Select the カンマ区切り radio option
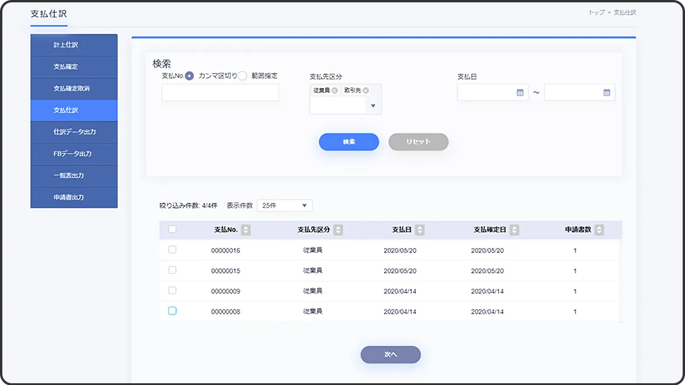This screenshot has width=685, height=385. (190, 76)
